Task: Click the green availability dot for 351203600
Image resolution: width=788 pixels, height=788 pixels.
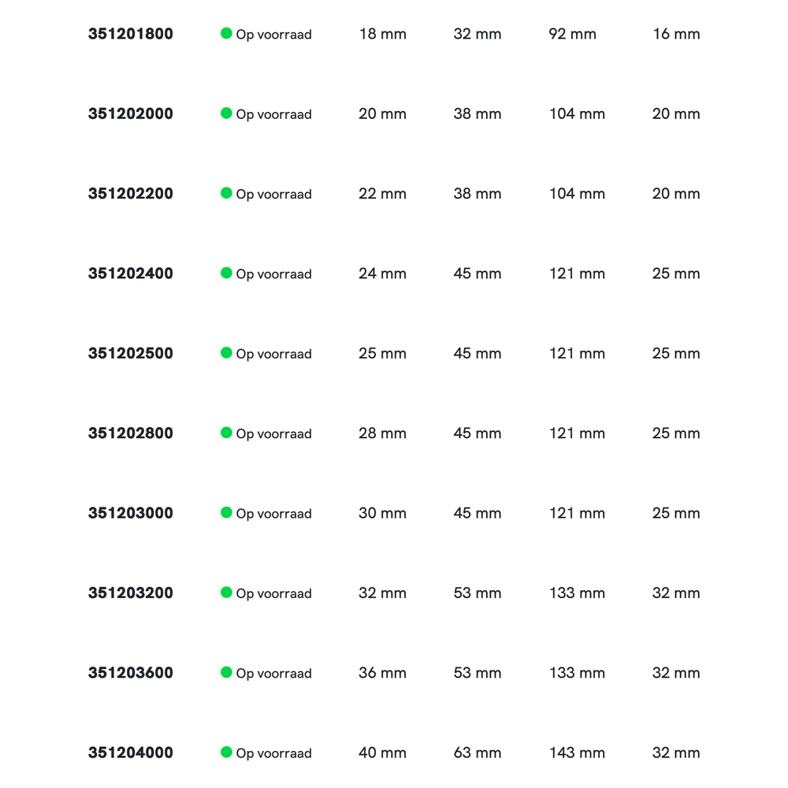Action: 226,672
